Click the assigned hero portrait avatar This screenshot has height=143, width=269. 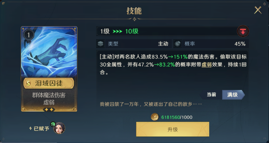pos(59,128)
